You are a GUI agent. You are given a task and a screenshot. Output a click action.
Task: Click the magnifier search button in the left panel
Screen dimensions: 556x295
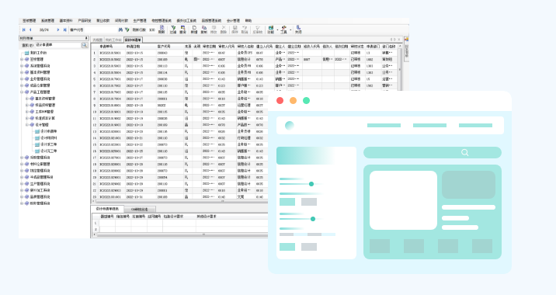point(85,45)
